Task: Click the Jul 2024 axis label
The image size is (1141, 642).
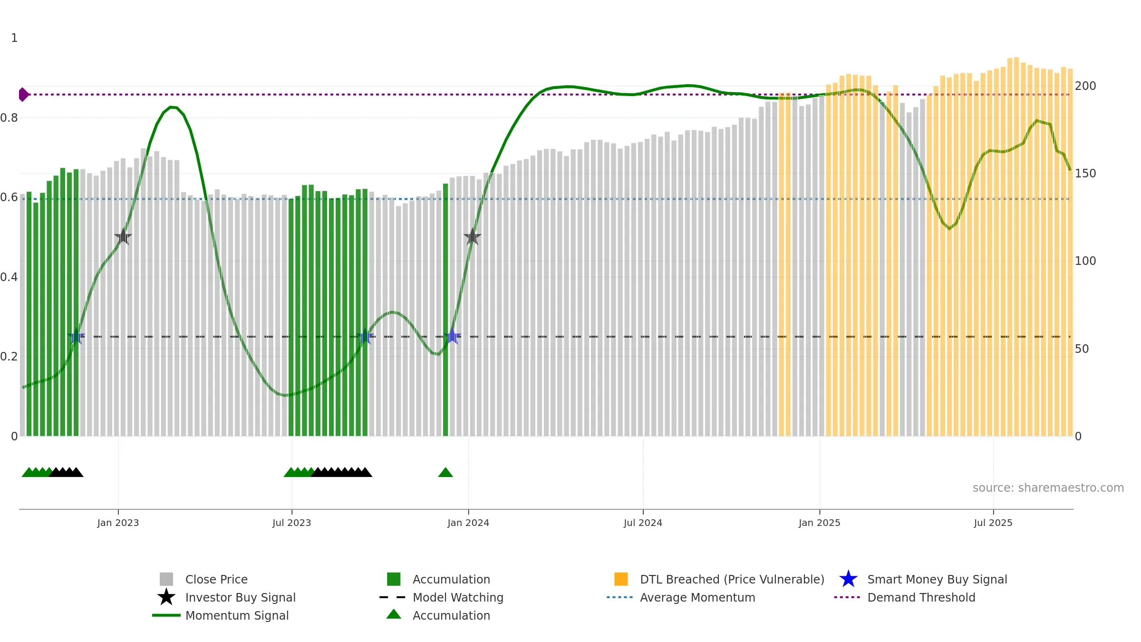Action: pyautogui.click(x=643, y=523)
